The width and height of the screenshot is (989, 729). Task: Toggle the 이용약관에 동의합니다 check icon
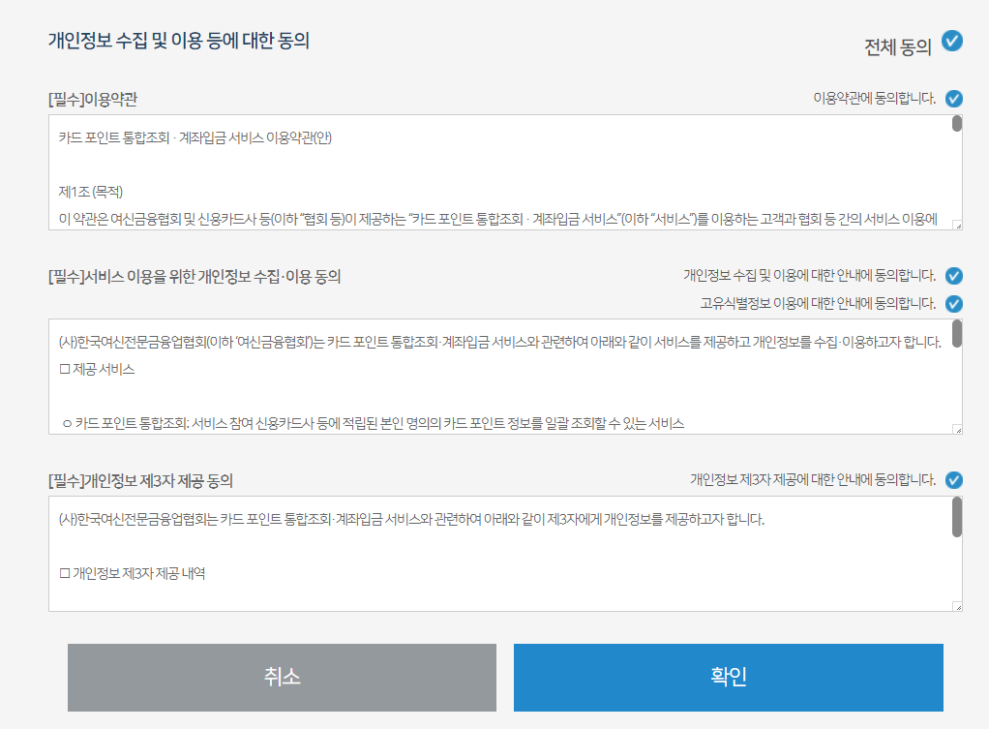[954, 99]
